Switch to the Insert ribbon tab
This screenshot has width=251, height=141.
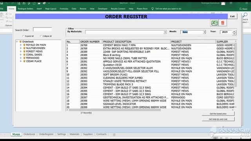tap(39, 9)
